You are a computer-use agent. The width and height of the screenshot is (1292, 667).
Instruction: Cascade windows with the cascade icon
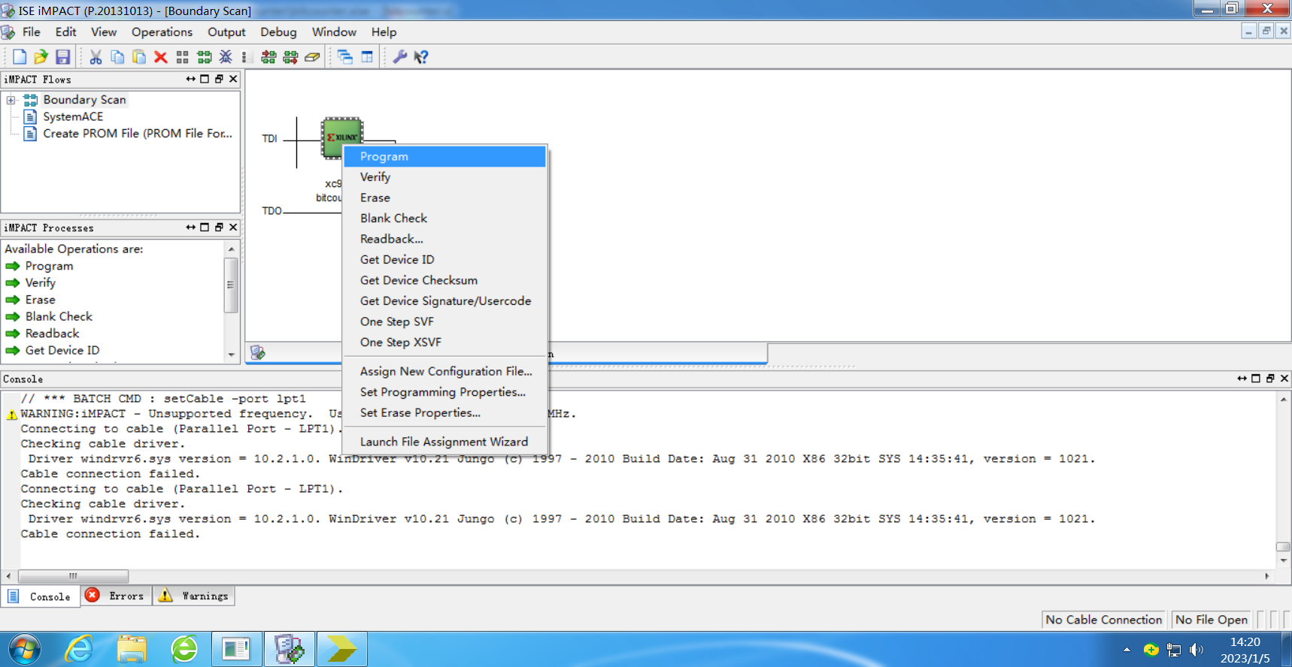pos(345,57)
